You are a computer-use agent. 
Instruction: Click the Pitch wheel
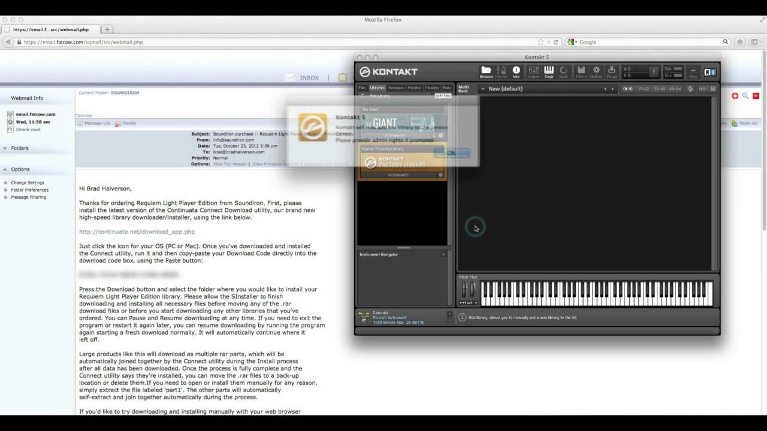click(x=464, y=290)
